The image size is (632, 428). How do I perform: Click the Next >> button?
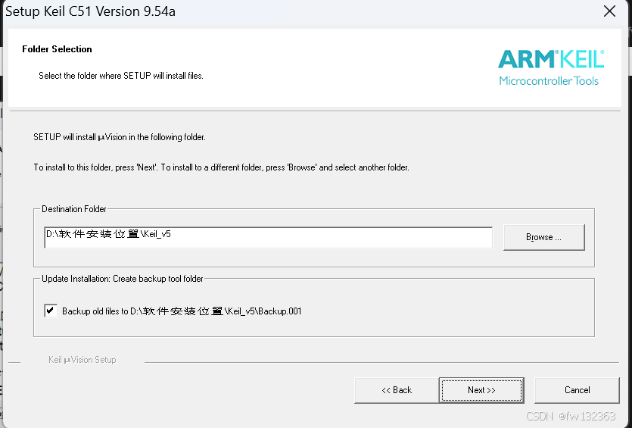pos(481,390)
